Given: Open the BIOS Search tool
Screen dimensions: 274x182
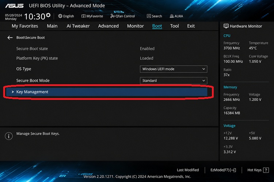Looking at the screenshot, I should (x=154, y=16).
